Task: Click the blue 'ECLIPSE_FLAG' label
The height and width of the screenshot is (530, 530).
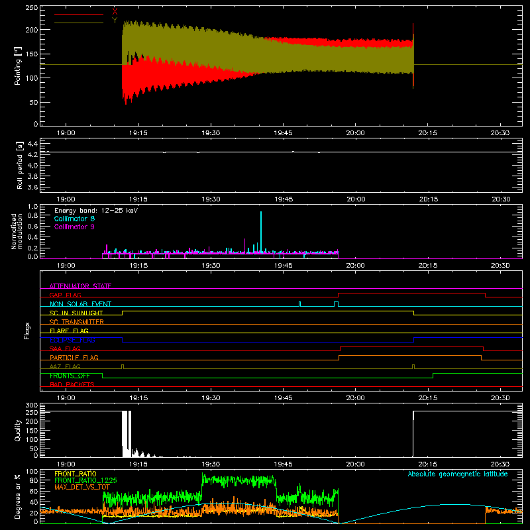Action: (x=72, y=340)
